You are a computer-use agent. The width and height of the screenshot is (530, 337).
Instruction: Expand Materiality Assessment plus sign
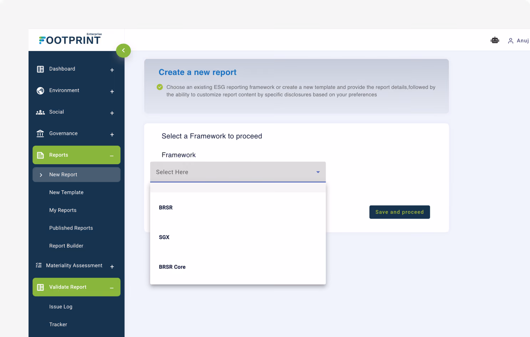[x=112, y=267]
